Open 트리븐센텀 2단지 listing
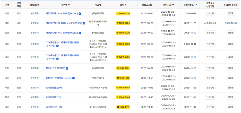The image size is (241, 113). [54, 88]
